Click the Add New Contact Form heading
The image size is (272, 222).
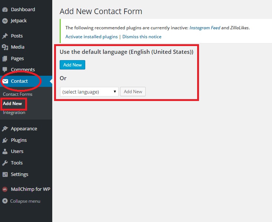tap(101, 12)
